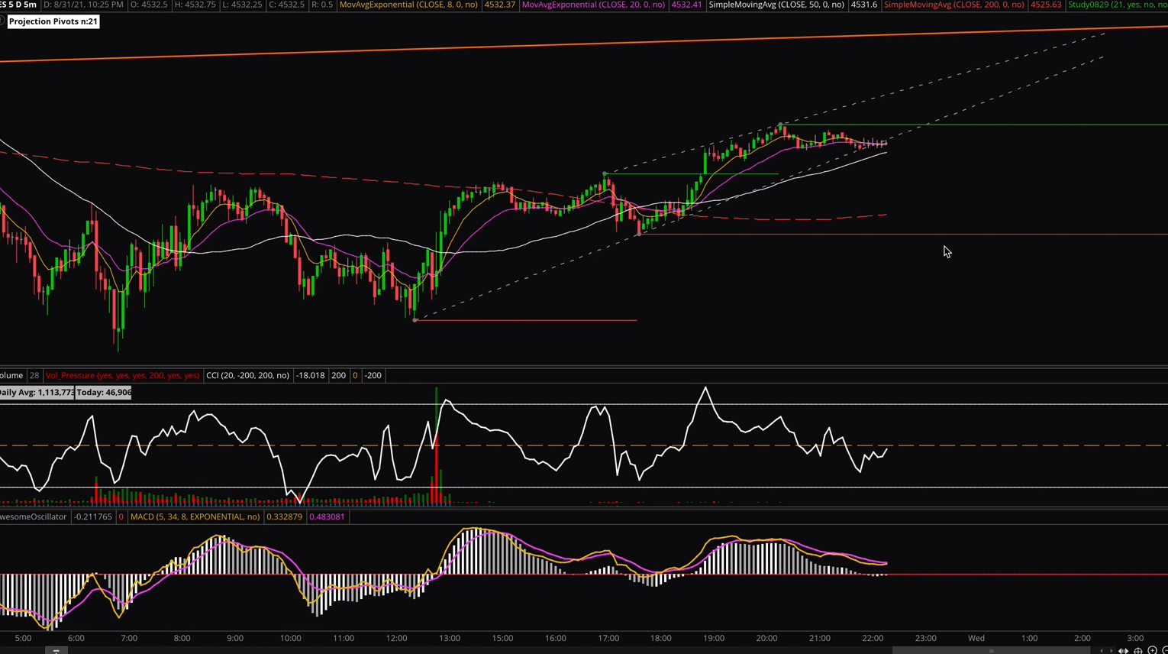Click the scroll right arrow
This screenshot has height=654, width=1168.
(1111, 650)
